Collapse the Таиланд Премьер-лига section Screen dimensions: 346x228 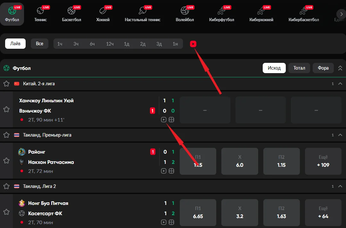pyautogui.click(x=340, y=135)
